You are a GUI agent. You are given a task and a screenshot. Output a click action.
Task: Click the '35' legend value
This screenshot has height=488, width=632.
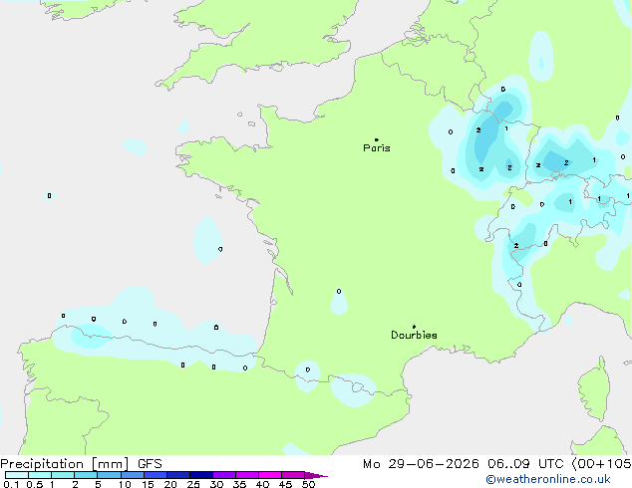pos(239,484)
